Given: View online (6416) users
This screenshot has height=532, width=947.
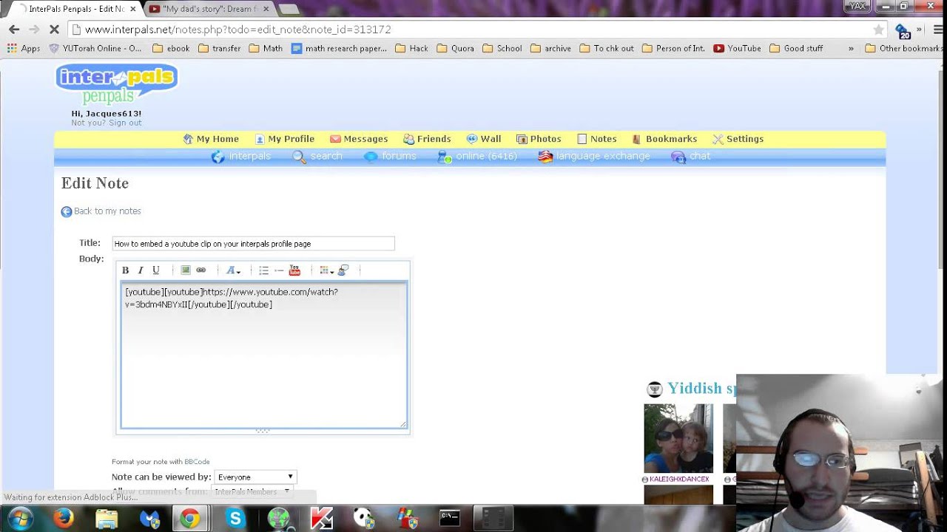Looking at the screenshot, I should point(477,157).
